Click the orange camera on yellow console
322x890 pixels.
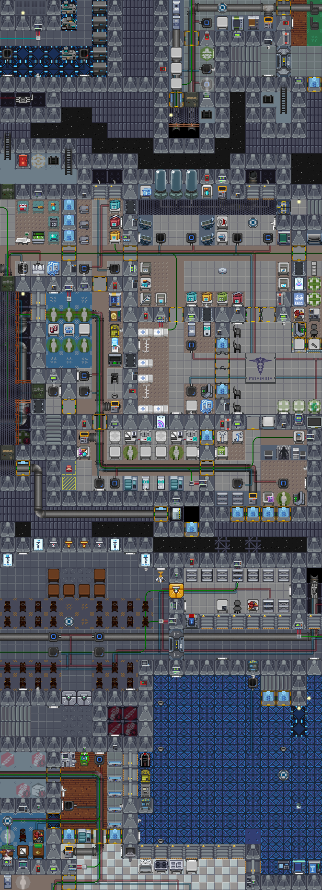pos(176,590)
